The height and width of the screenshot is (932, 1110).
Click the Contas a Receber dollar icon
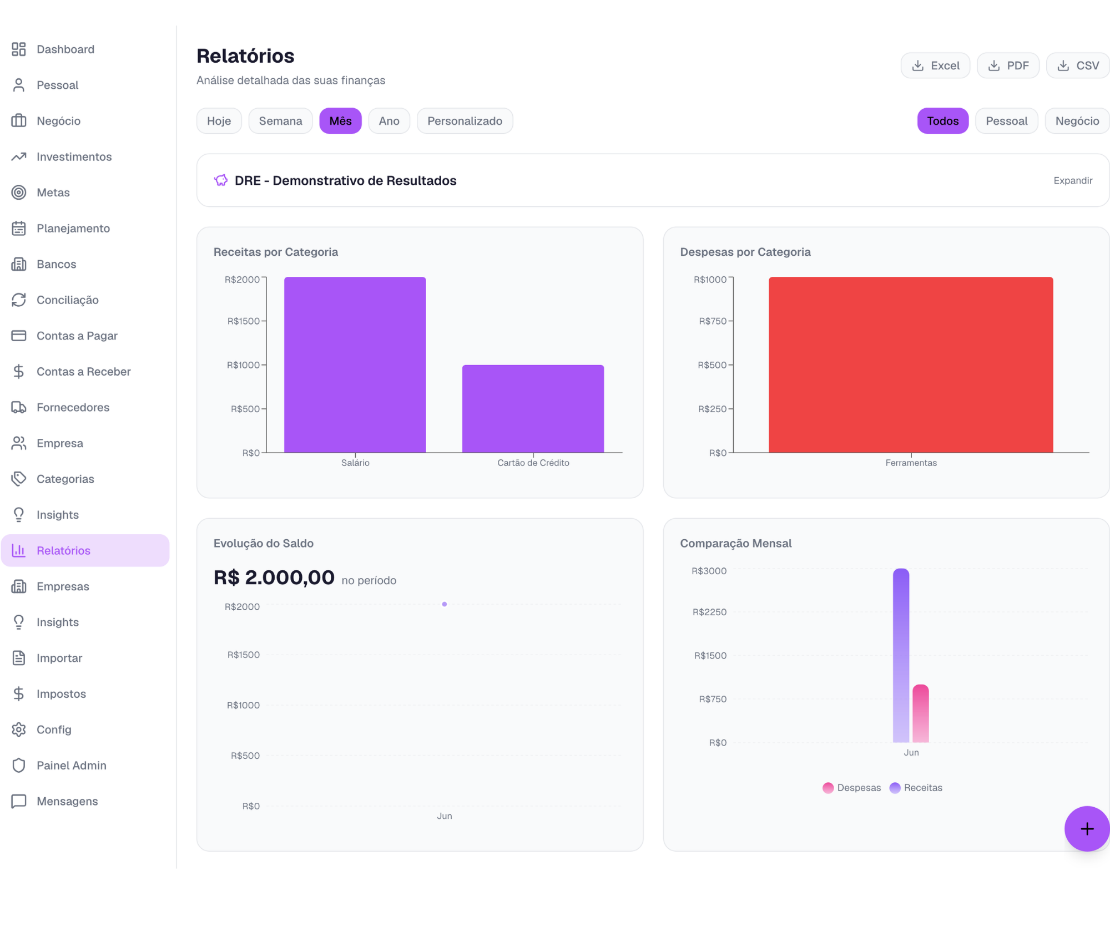point(19,371)
